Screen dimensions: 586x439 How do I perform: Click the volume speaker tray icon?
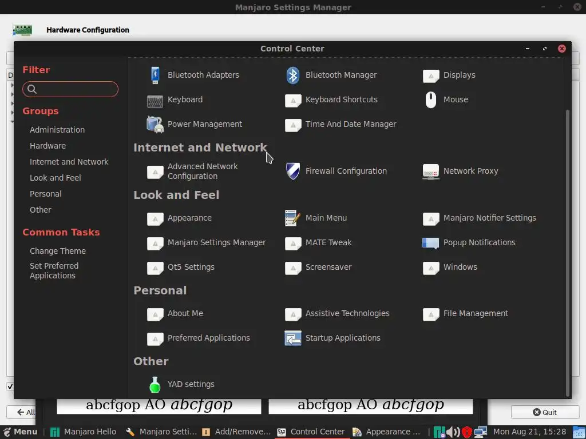tap(453, 432)
